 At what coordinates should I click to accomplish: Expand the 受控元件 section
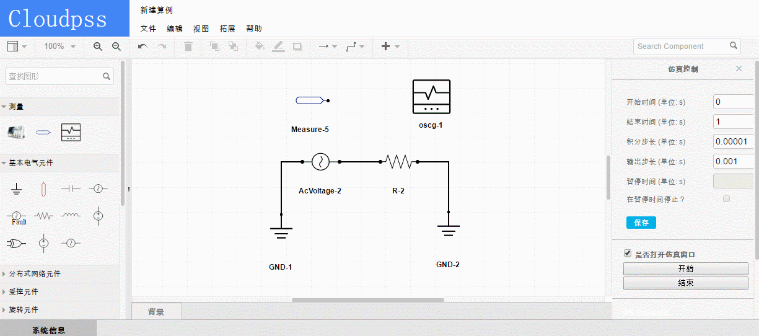click(59, 291)
